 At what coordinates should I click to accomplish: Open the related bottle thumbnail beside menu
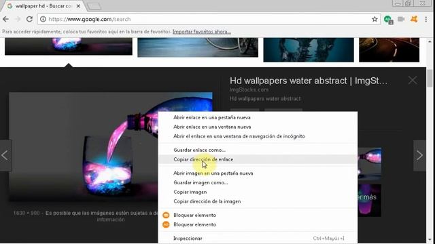click(369, 164)
